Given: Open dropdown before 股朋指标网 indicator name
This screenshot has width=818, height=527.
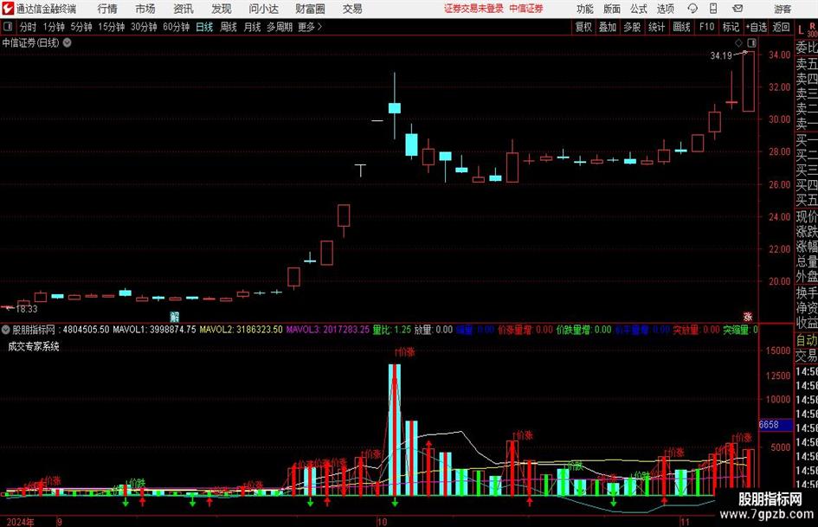Looking at the screenshot, I should [x=6, y=330].
